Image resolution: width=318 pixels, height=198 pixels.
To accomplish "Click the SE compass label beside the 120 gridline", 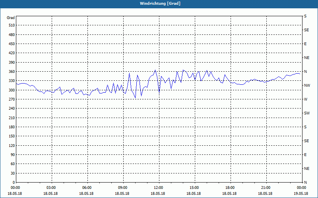I will click(x=306, y=141).
